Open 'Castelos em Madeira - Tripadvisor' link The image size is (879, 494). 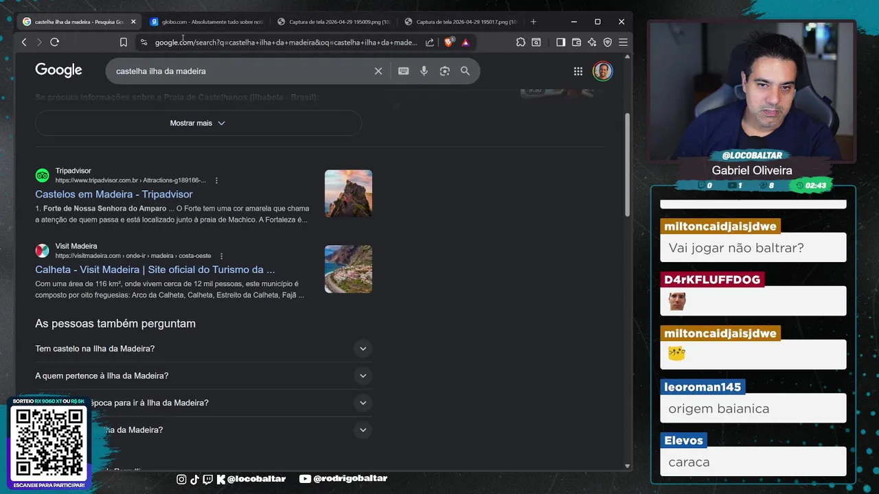click(x=114, y=194)
